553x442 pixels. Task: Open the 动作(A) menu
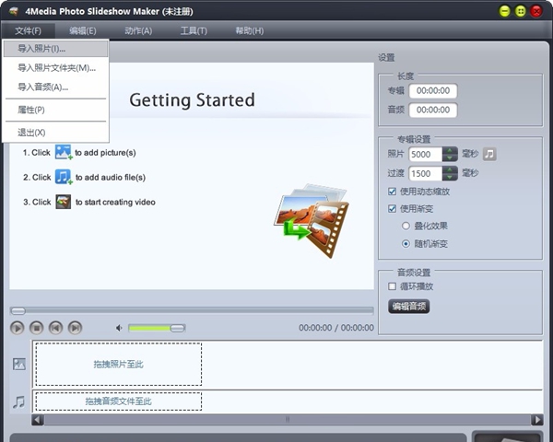(x=138, y=30)
